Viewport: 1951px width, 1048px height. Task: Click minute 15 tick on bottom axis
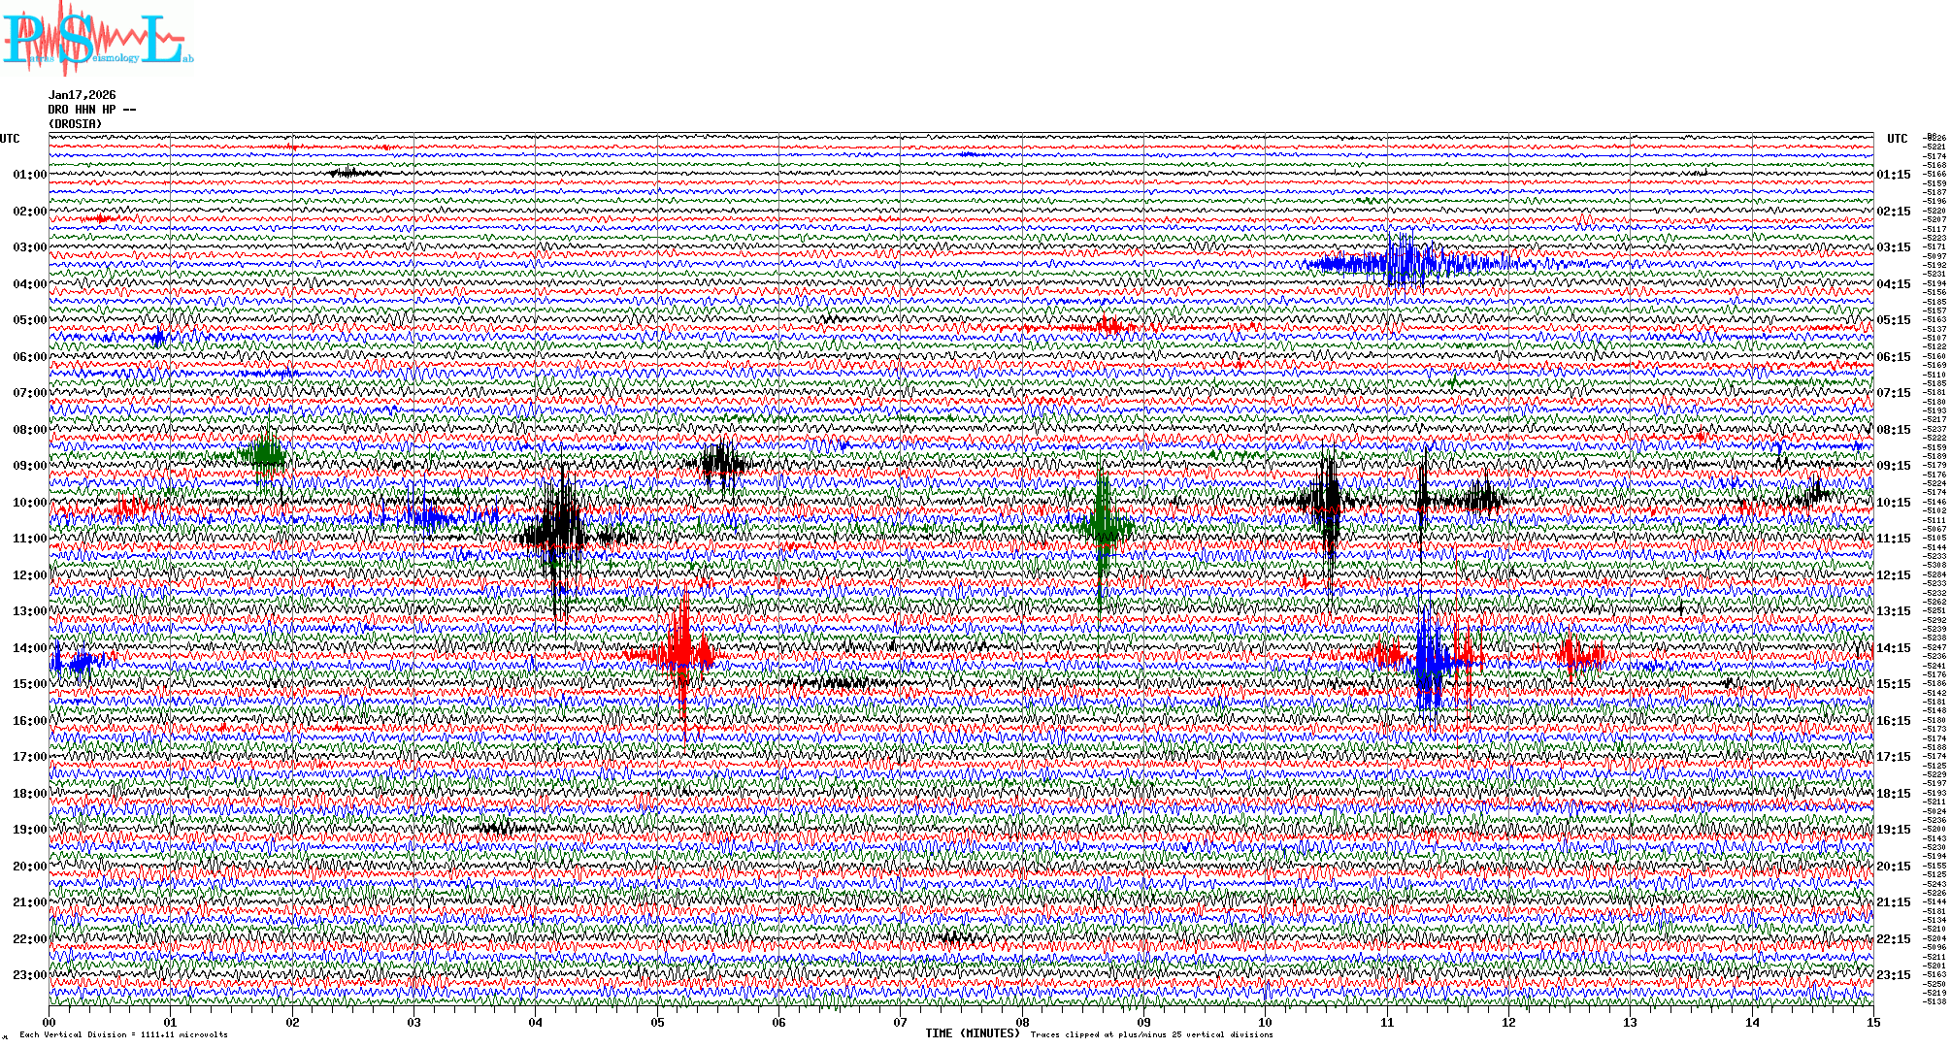point(1872,1022)
